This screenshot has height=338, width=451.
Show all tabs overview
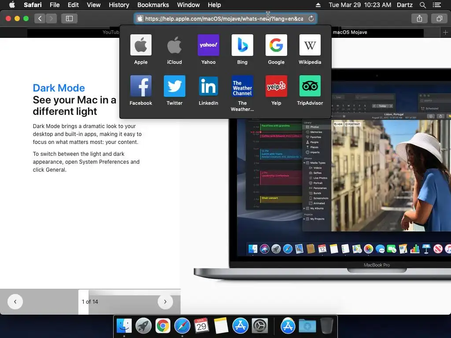coord(439,18)
